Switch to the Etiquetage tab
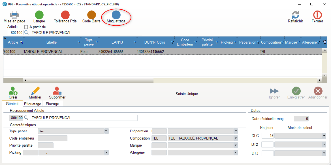 (x=33, y=104)
